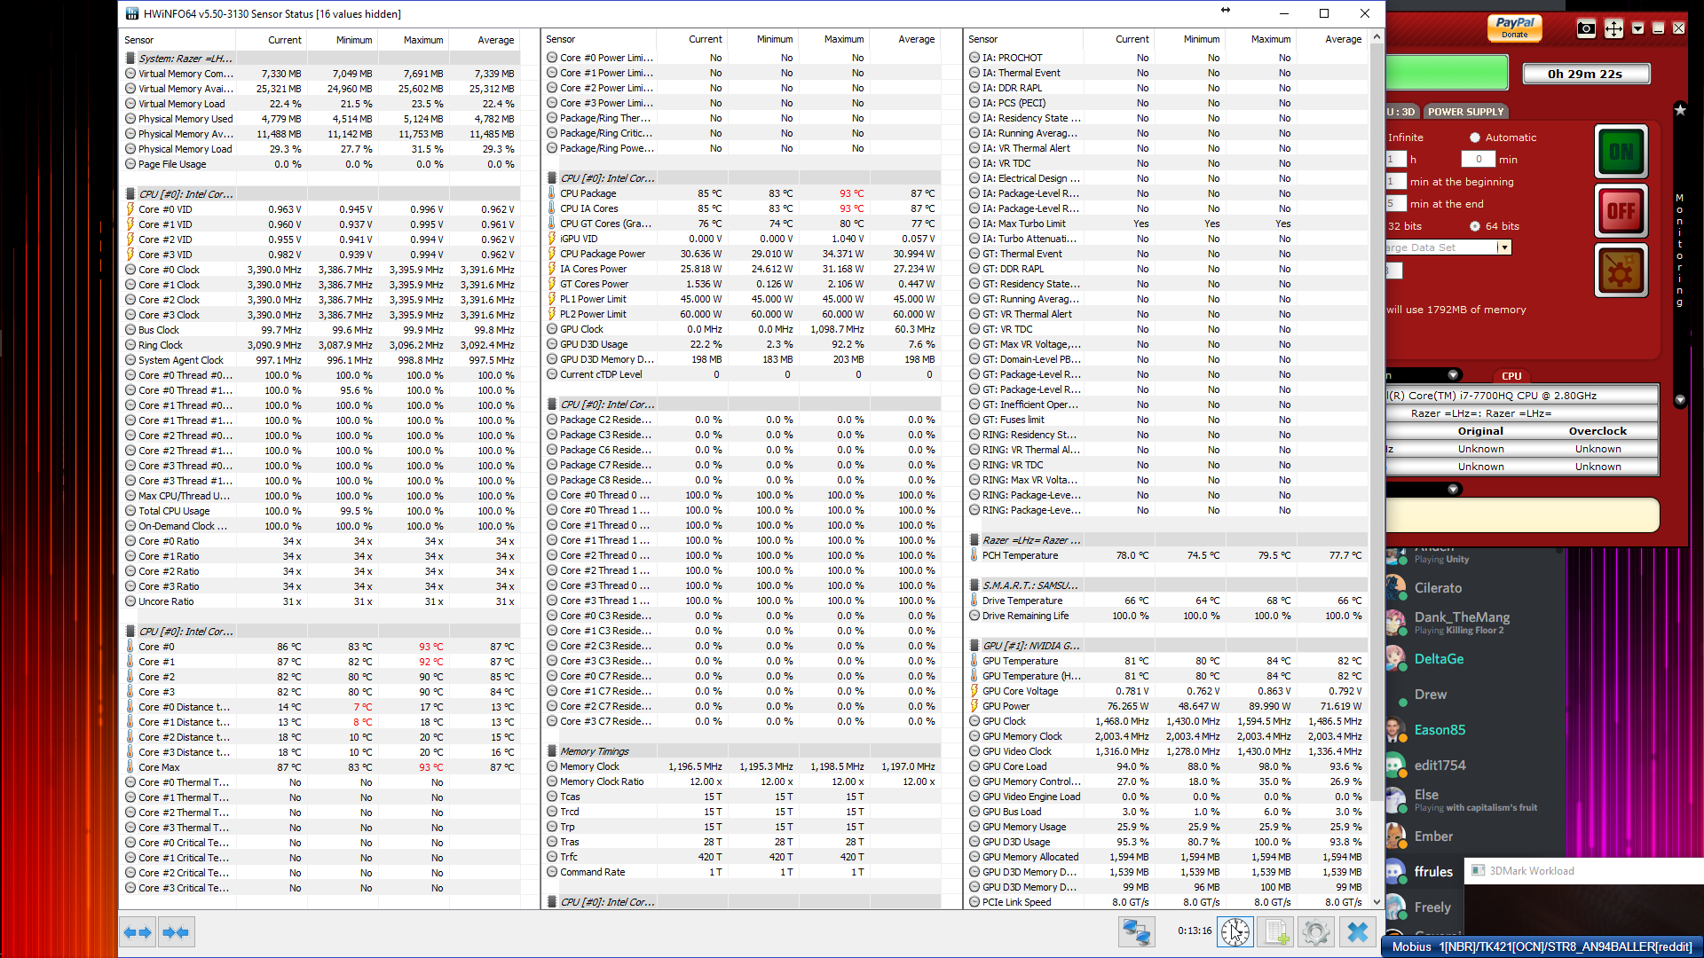
Task: Click Ember's avatar in the member list
Action: pyautogui.click(x=1396, y=836)
